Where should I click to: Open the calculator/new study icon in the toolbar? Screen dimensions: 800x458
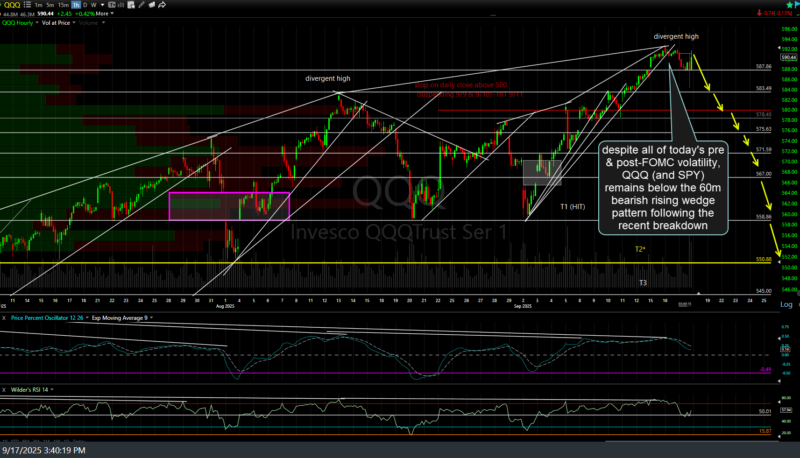tap(131, 5)
